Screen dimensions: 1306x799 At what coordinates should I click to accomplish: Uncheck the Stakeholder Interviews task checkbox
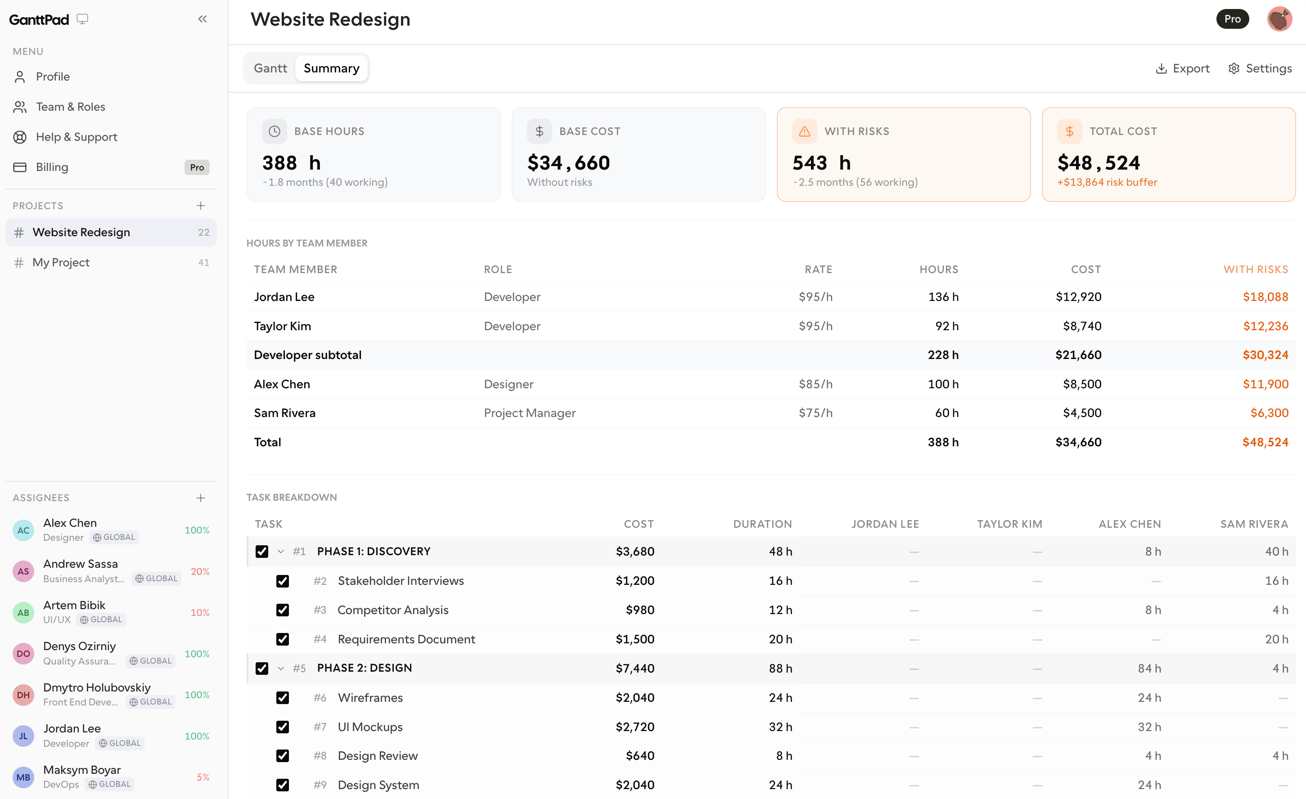283,581
